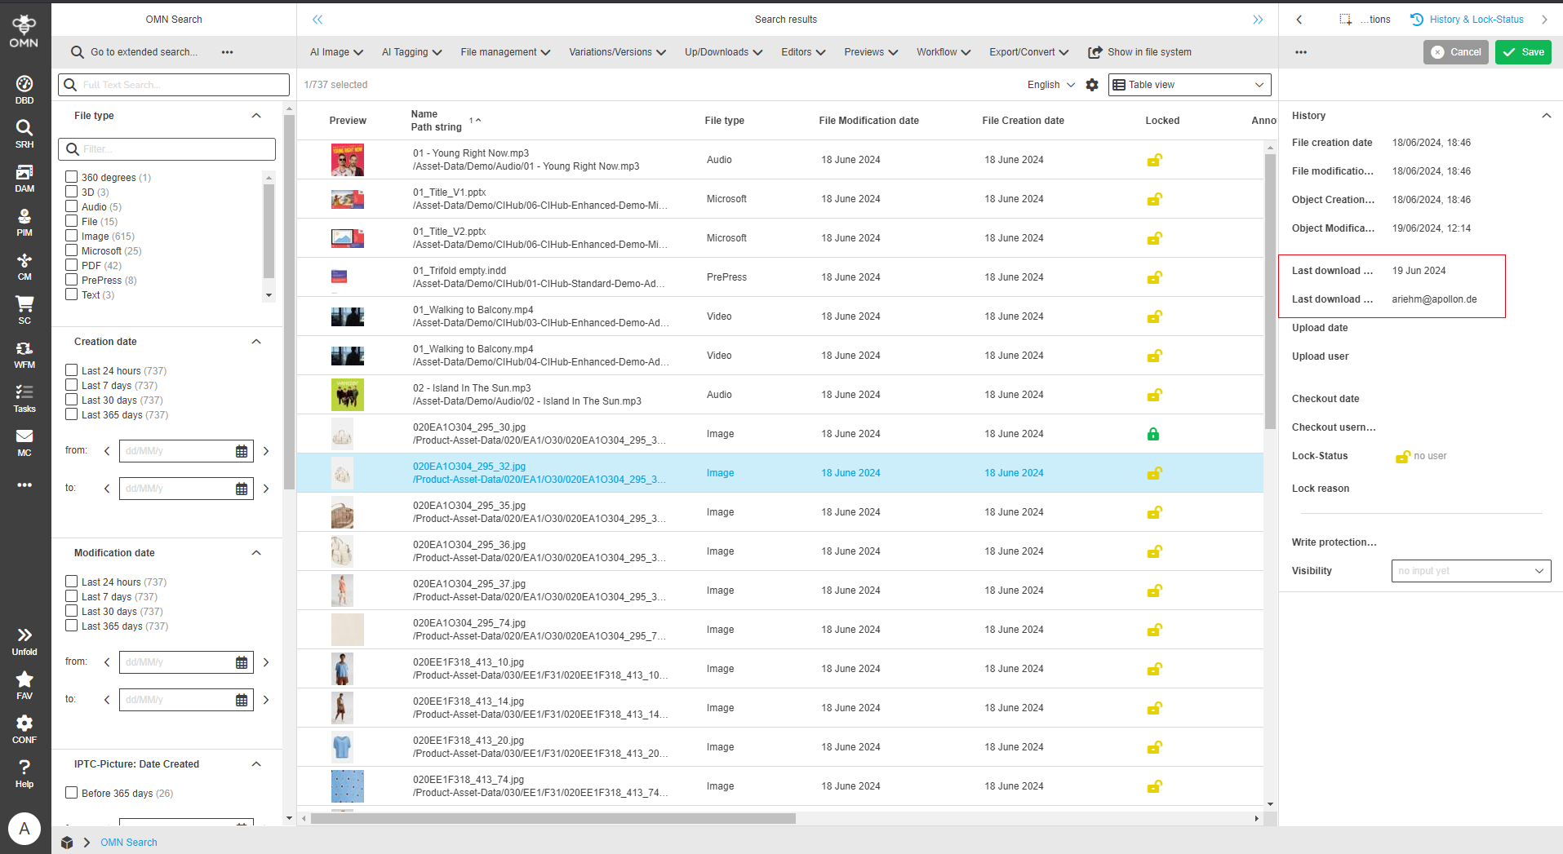Open the Table view selector
1563x854 pixels.
[1188, 84]
